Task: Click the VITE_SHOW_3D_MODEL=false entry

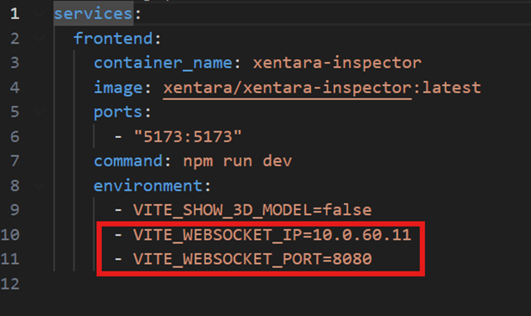Action: click(252, 210)
